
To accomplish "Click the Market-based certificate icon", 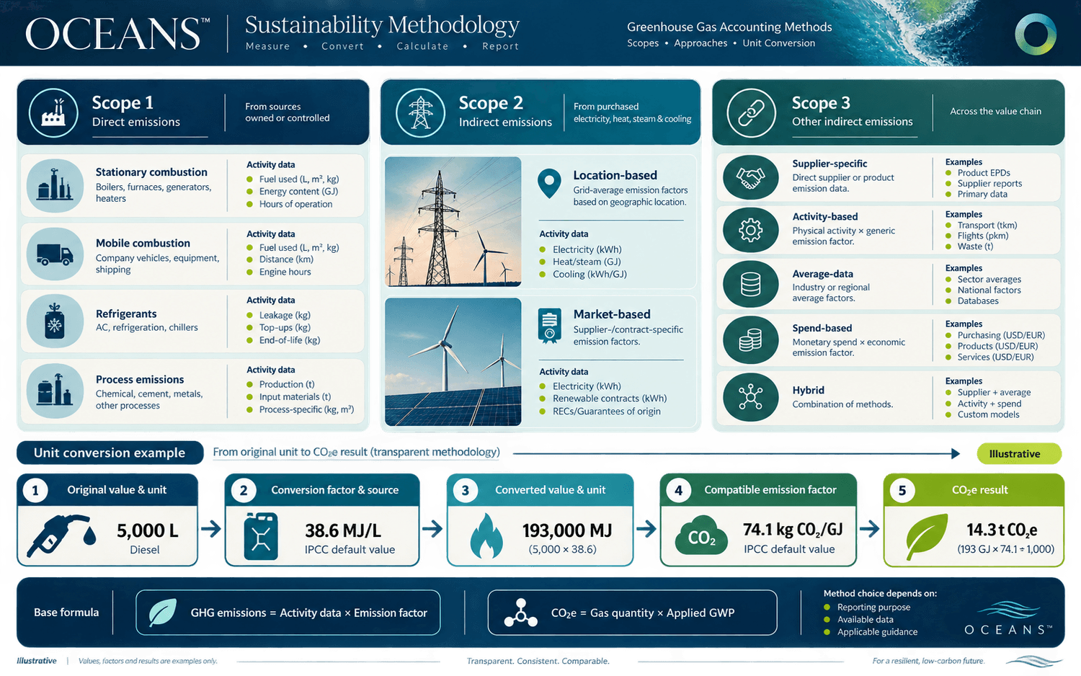I will (549, 325).
